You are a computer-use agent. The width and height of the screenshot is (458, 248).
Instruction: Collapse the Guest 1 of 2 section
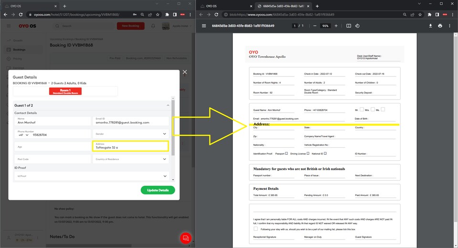(168, 105)
